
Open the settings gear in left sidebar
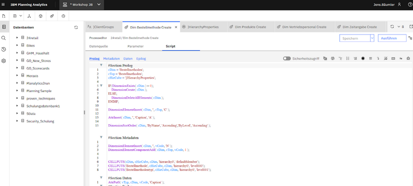click(4, 61)
